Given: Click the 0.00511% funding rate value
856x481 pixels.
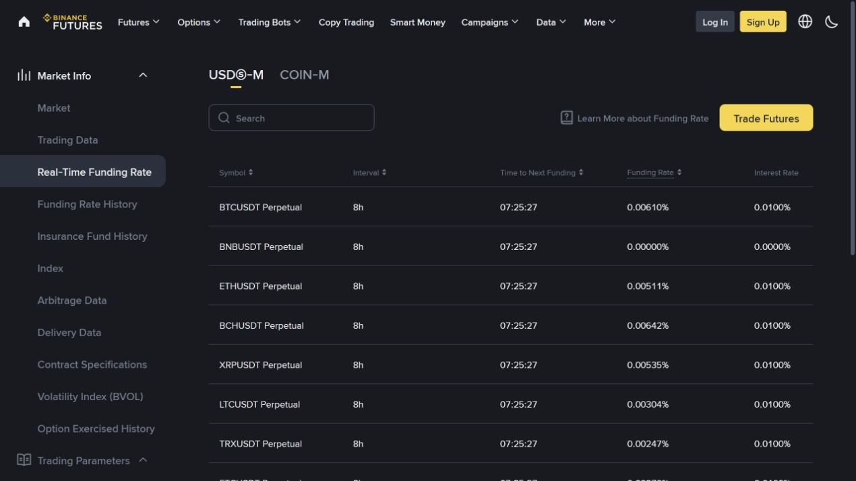Looking at the screenshot, I should (648, 286).
